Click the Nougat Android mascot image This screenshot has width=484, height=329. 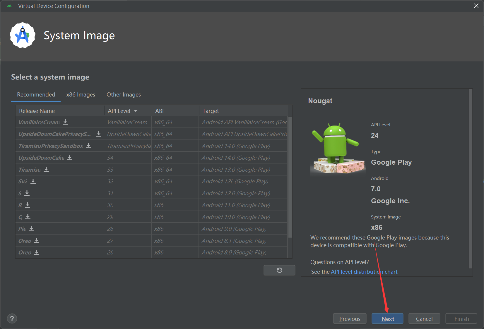click(x=338, y=148)
